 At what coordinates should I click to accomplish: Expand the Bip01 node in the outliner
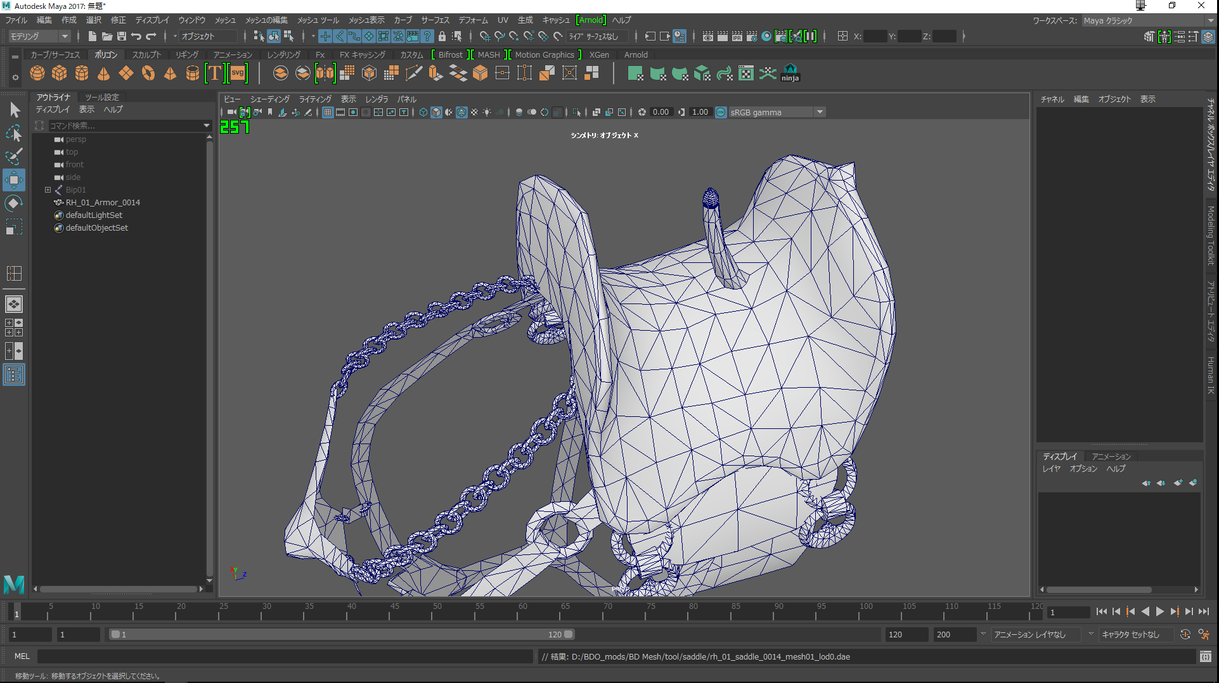pyautogui.click(x=48, y=189)
